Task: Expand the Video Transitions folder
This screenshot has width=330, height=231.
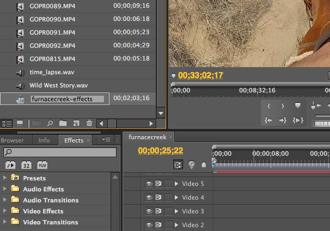Action: (x=4, y=222)
